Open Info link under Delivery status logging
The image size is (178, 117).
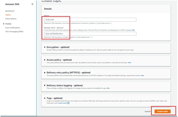108,88
